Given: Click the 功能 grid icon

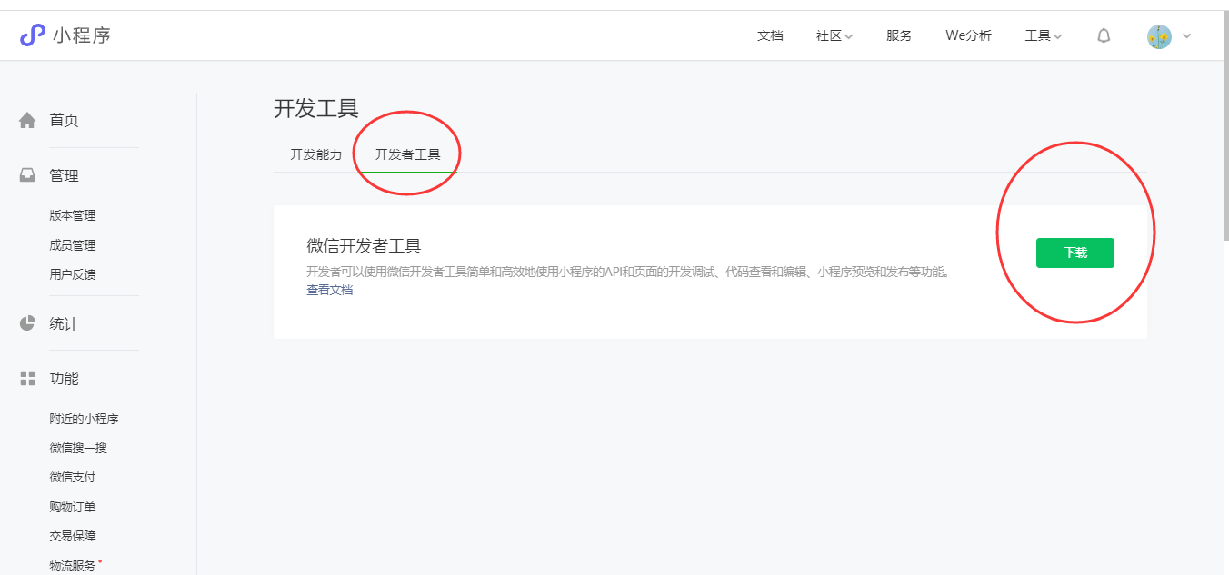Looking at the screenshot, I should click(27, 379).
